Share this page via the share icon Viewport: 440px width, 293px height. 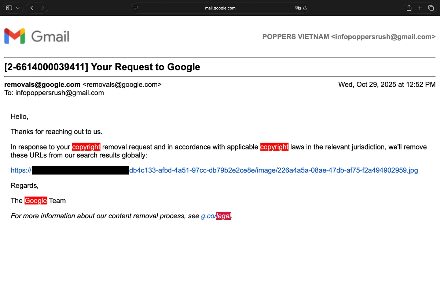[x=408, y=8]
